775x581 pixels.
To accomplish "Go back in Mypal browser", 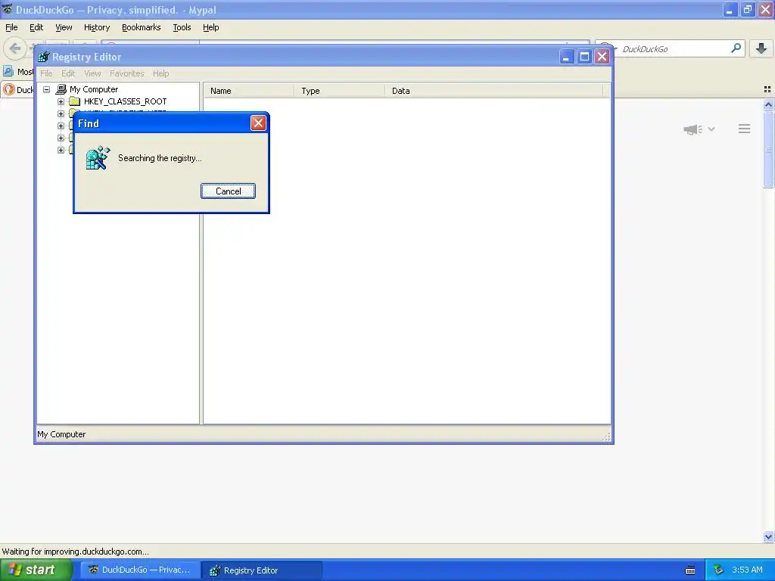I will point(15,48).
